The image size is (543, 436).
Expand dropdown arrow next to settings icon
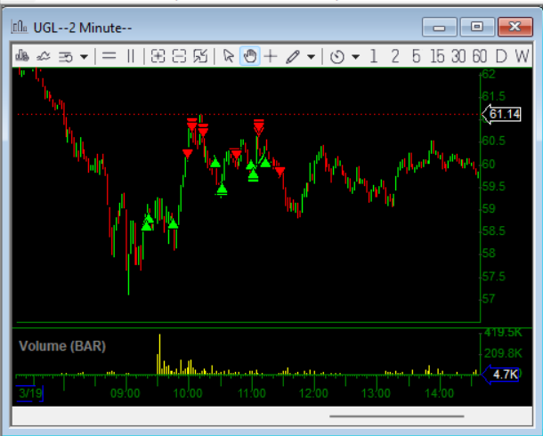pos(85,56)
